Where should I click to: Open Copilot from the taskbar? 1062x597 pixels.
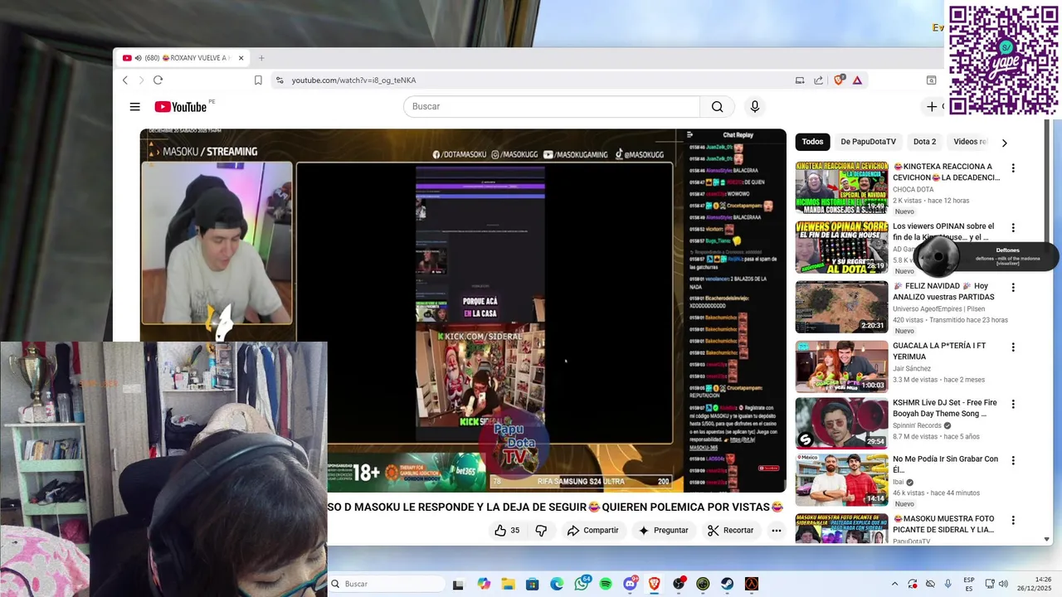tap(484, 584)
